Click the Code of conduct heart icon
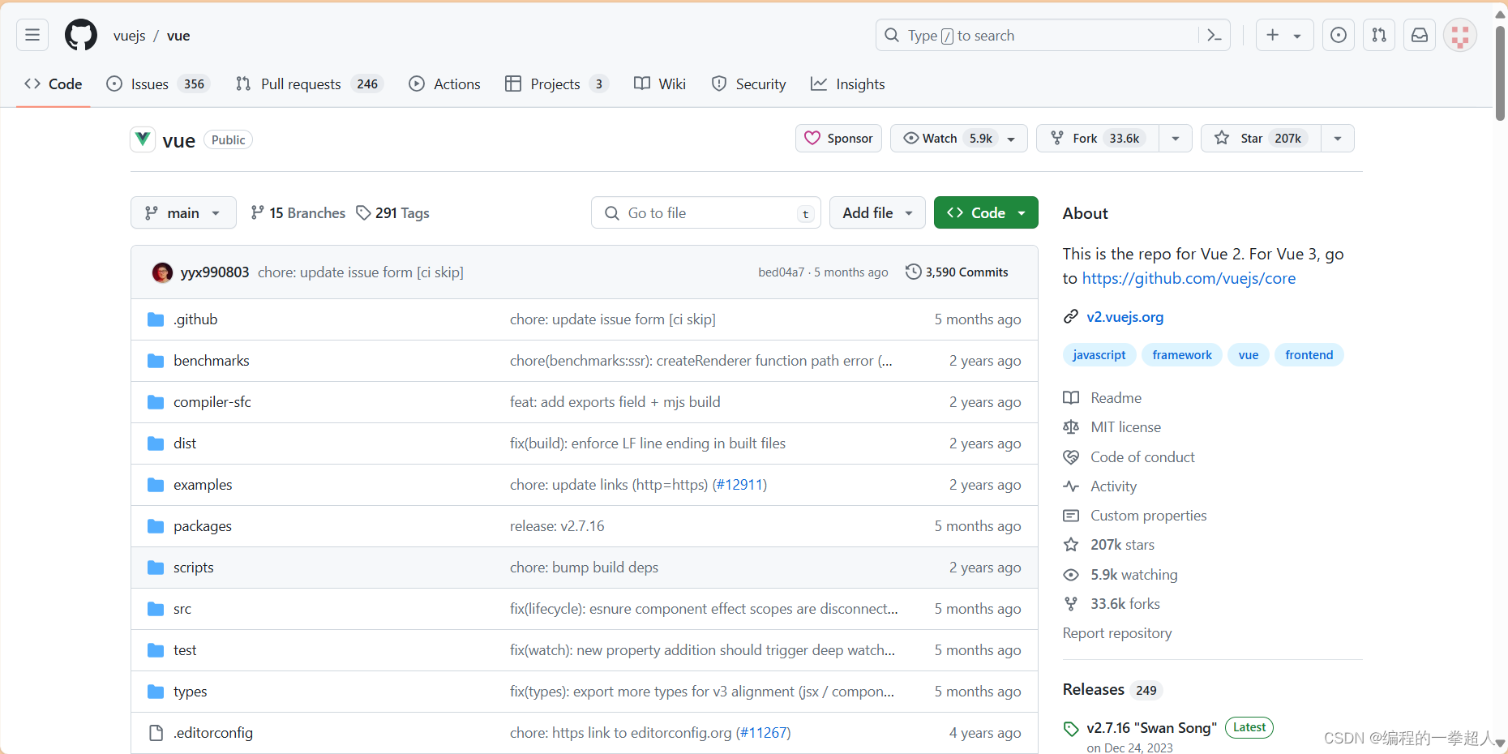1508x754 pixels. click(1071, 457)
